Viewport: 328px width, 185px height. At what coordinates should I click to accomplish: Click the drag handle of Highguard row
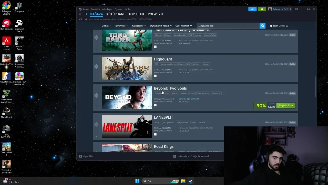[96, 67]
